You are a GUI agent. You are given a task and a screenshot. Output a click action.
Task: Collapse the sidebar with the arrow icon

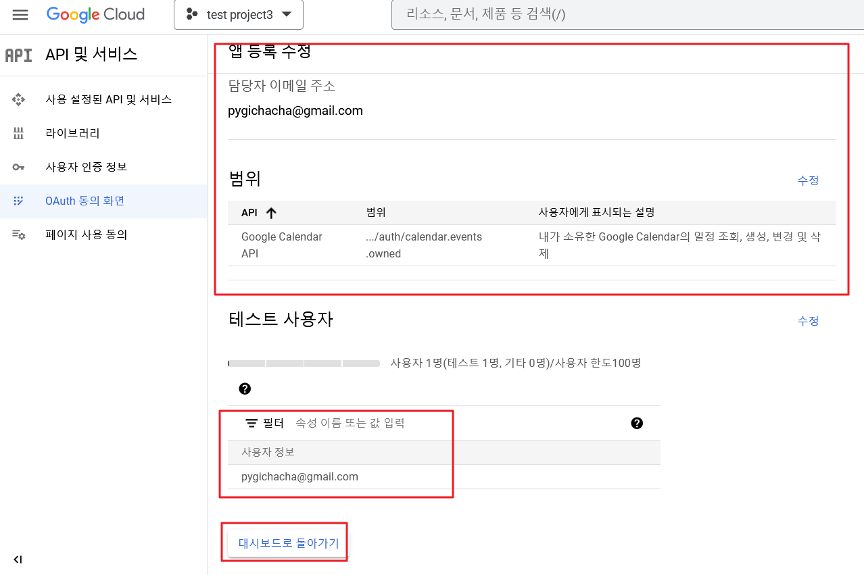coord(18,559)
